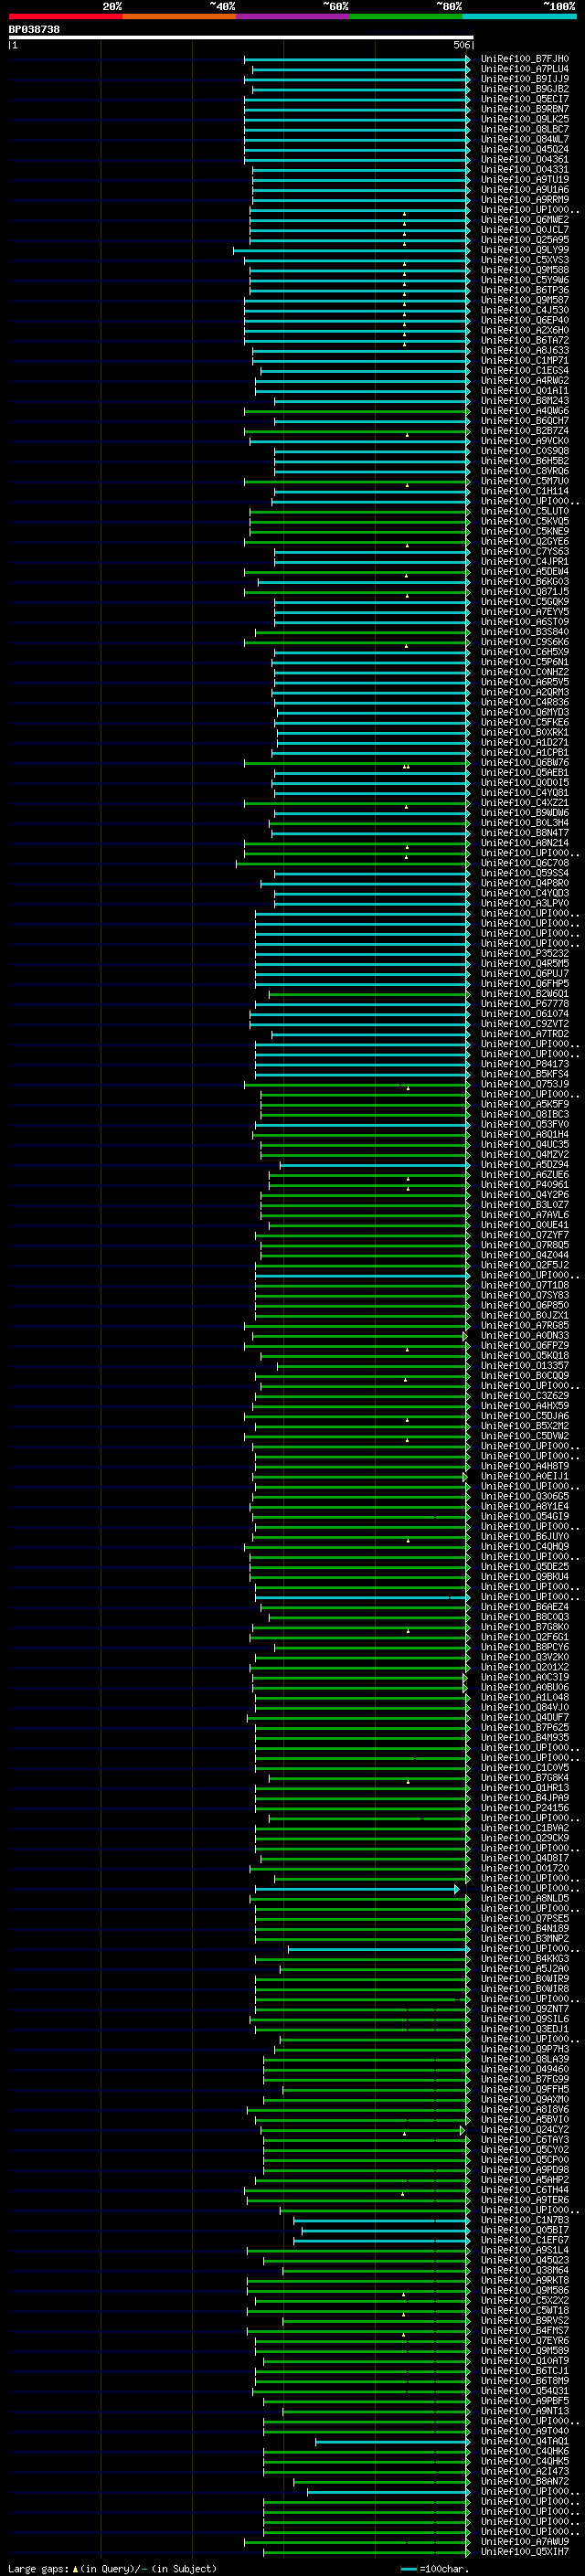Select hit UniRef100_A7PLU4
Screen dimensions: 585x2576
(524, 69)
